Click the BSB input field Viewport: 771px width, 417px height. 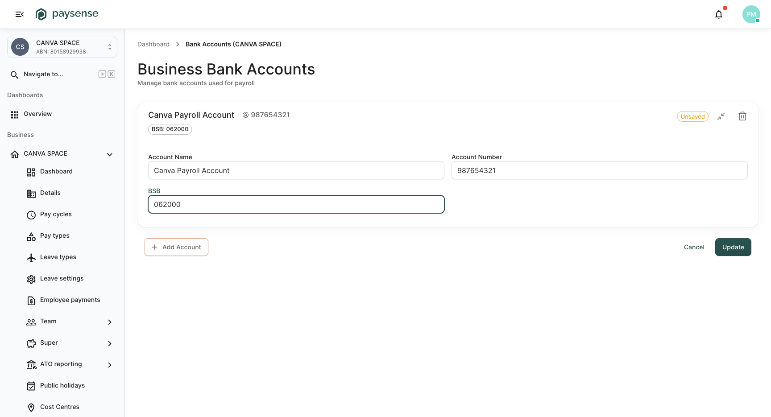click(296, 204)
